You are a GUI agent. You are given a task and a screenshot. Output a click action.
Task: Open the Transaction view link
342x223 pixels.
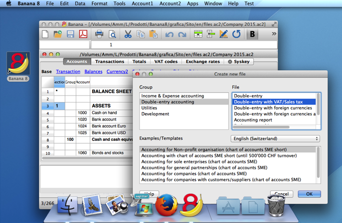click(68, 72)
